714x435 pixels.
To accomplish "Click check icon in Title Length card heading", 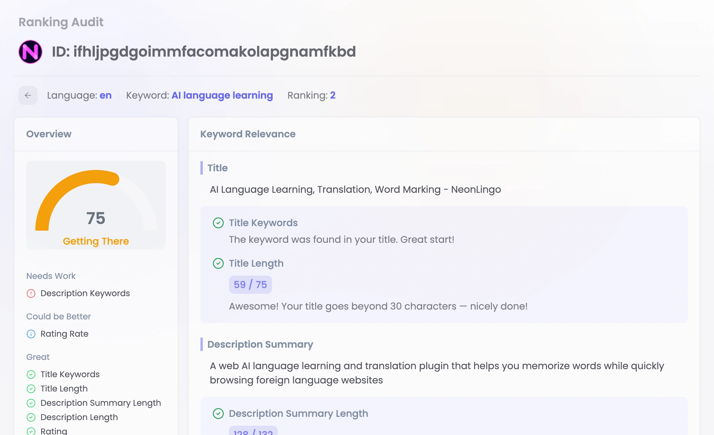I will click(x=218, y=263).
